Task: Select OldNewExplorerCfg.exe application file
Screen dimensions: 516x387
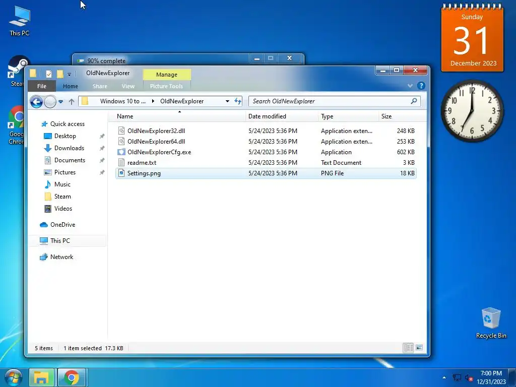Action: pos(266,152)
